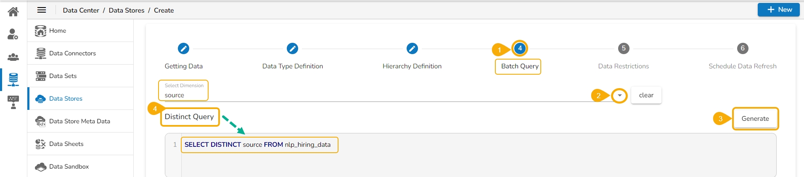Screen dimensions: 804x177
Task: Expand the Select Dimension dropdown arrow
Action: [x=619, y=96]
